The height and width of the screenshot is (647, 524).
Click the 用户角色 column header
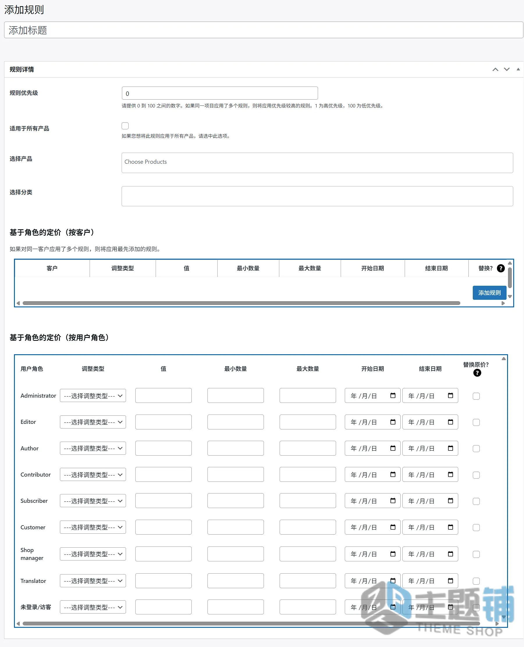coord(32,369)
